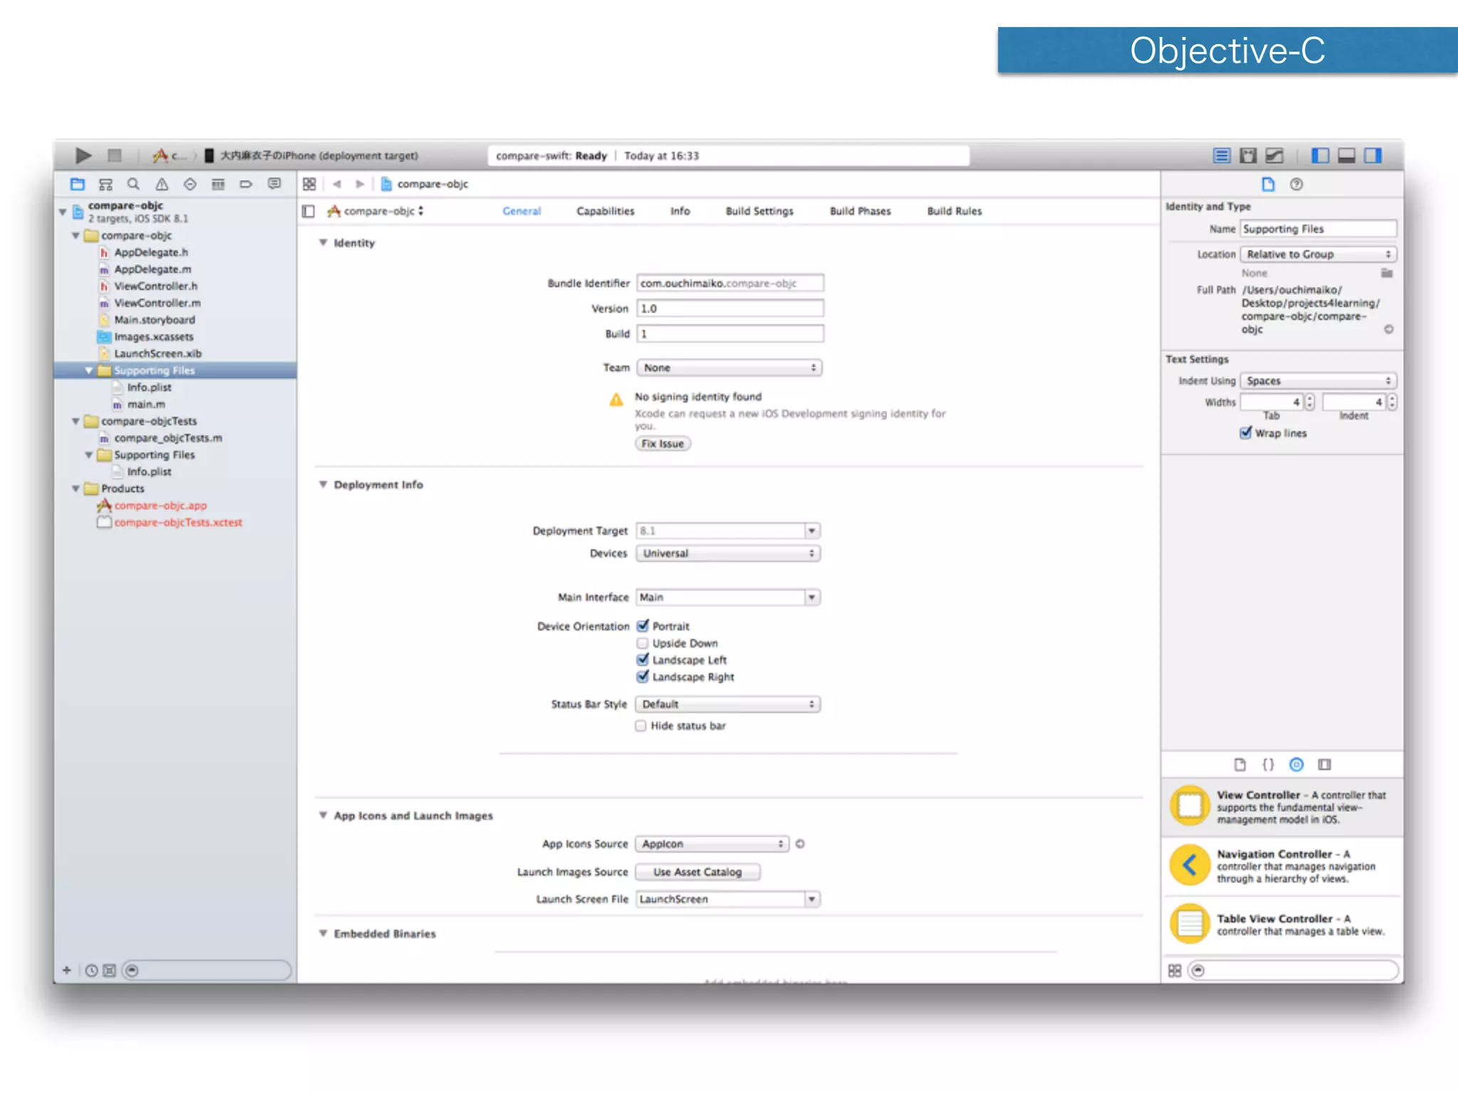Image resolution: width=1458 pixels, height=1093 pixels.
Task: Show the File Template library
Action: [x=1239, y=764]
